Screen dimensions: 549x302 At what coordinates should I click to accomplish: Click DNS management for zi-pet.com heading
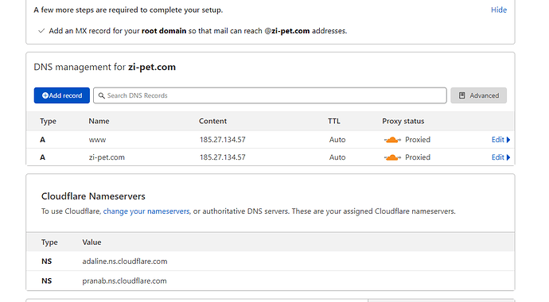pos(105,67)
